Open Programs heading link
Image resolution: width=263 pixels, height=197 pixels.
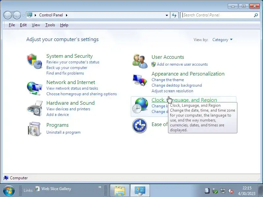57,125
